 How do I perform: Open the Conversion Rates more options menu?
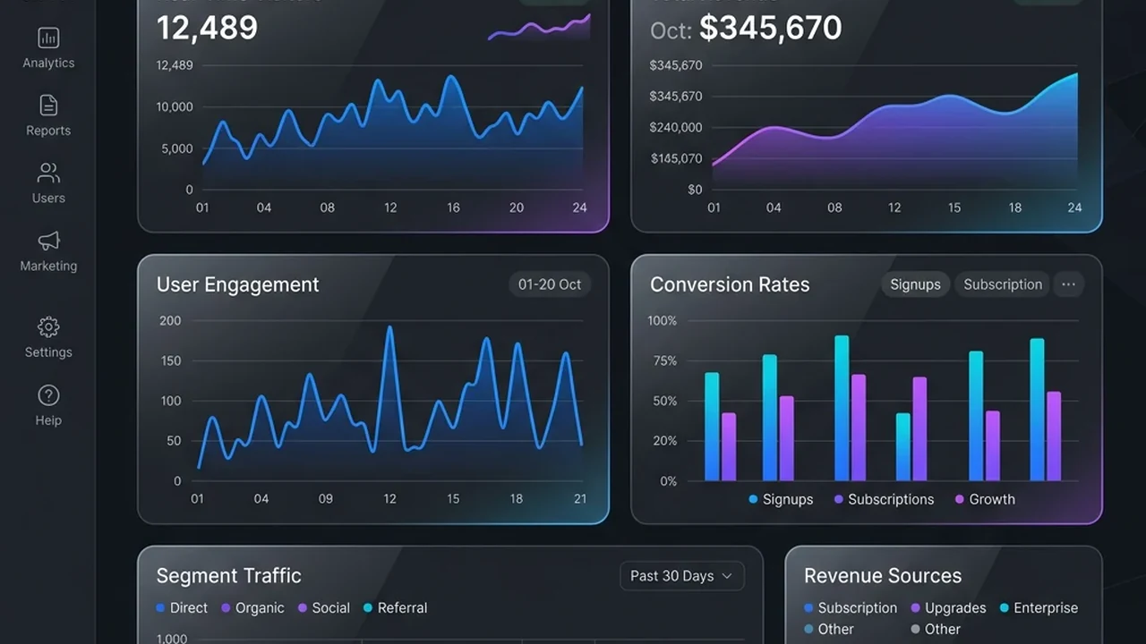point(1068,284)
